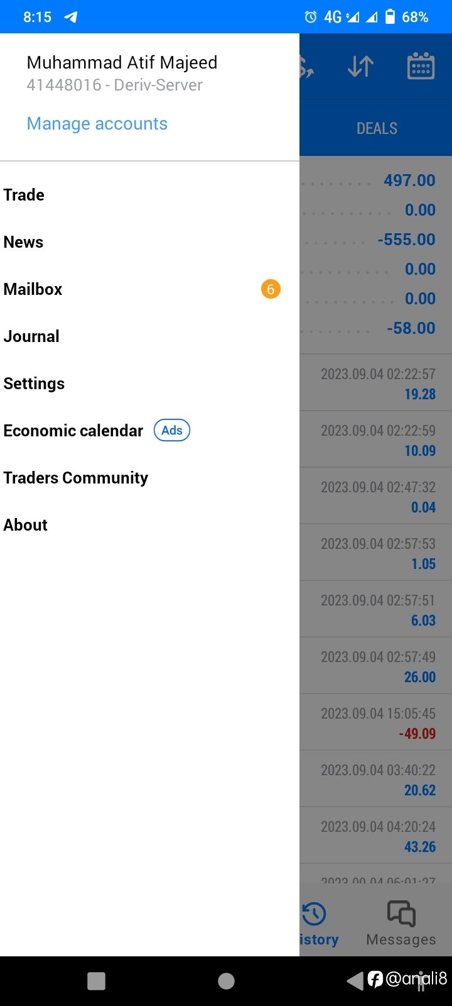The image size is (452, 1006).
Task: Tap account name Muhammad Atif Majeed
Action: 122,63
